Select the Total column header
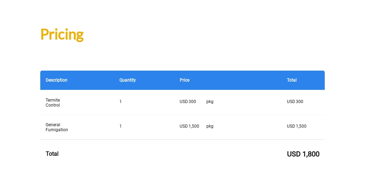The width and height of the screenshot is (365, 194). 292,80
